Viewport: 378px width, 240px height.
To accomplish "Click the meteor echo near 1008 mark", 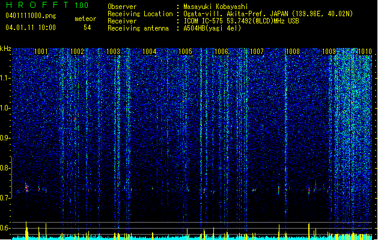I will point(279,189).
